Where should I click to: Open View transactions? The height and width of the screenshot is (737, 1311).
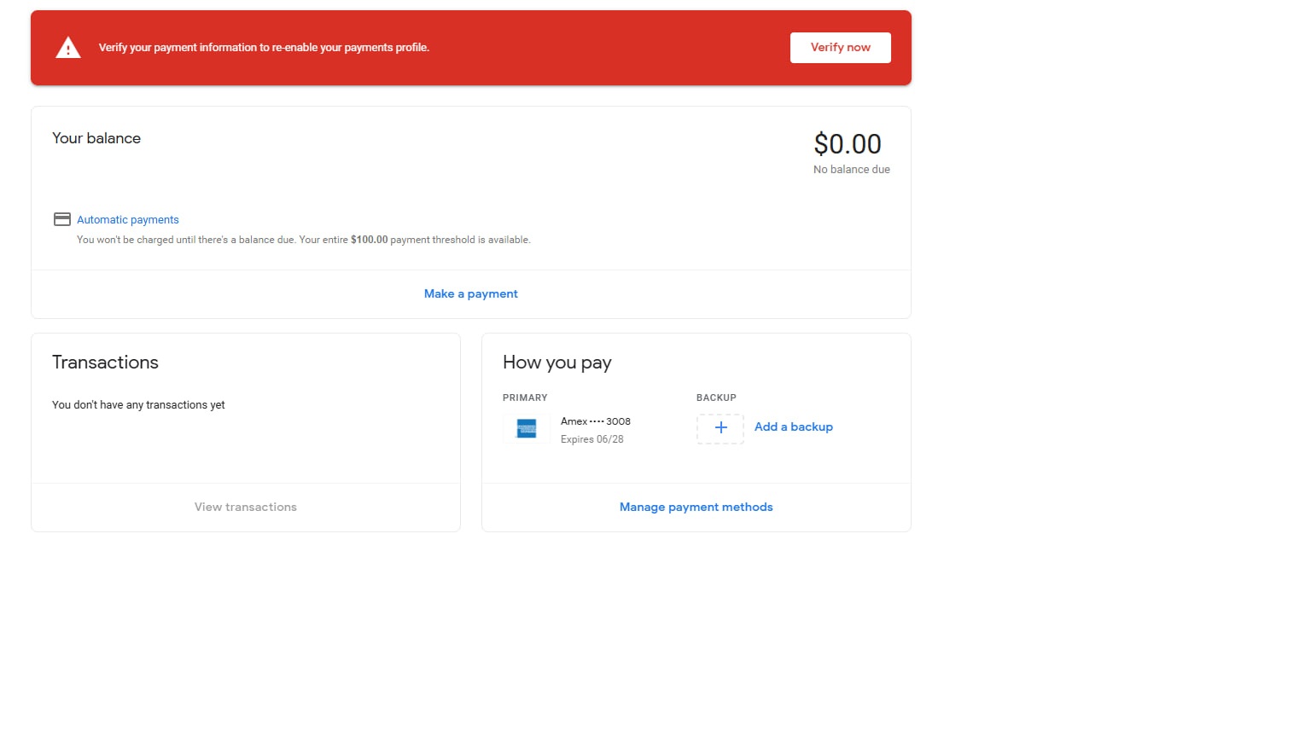(x=246, y=507)
